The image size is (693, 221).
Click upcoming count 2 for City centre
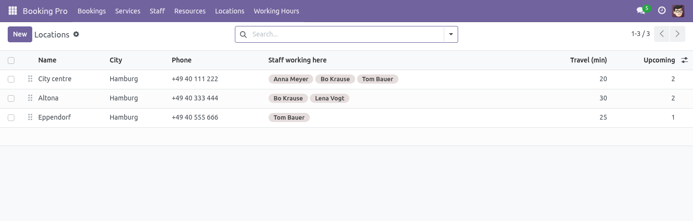click(x=673, y=79)
